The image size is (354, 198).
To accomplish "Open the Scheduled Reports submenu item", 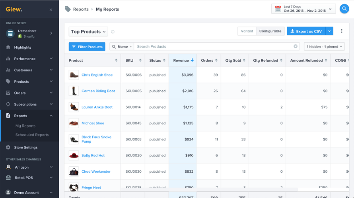I will (x=32, y=135).
